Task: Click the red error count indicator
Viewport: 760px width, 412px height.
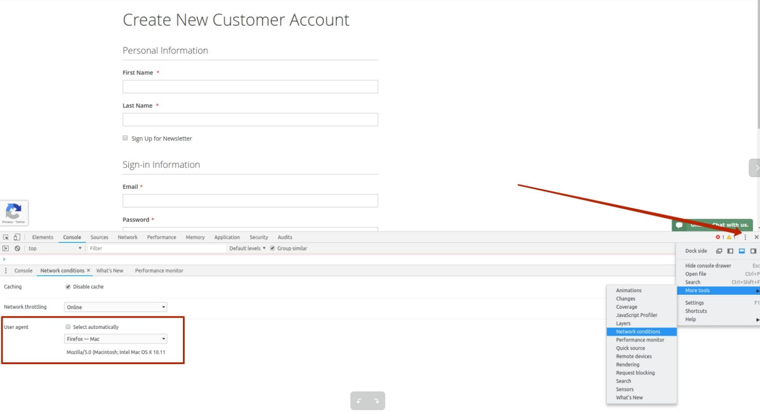Action: coord(719,237)
